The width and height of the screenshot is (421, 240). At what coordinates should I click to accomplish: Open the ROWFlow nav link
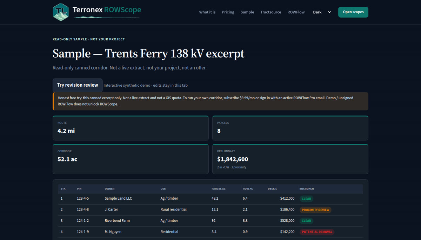(x=296, y=12)
